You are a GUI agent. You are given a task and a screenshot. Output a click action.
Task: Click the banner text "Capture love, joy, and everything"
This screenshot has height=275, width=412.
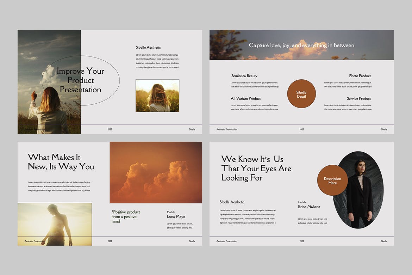click(301, 45)
